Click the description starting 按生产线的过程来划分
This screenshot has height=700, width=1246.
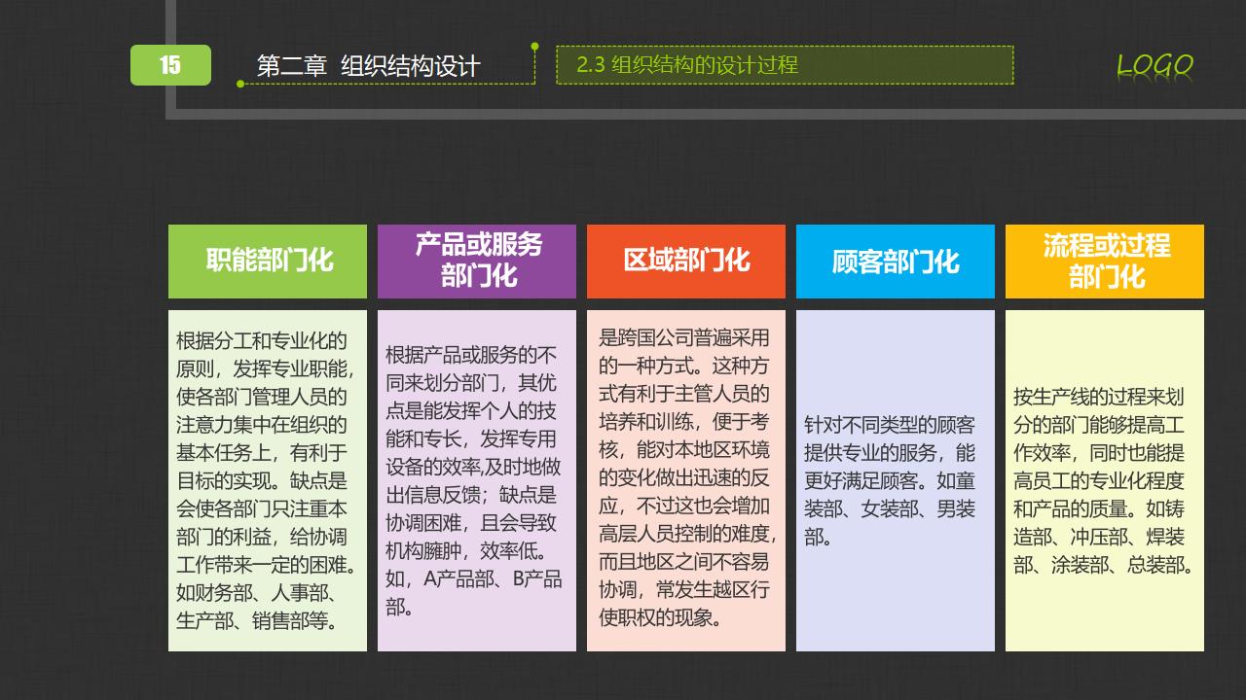pos(1105,480)
